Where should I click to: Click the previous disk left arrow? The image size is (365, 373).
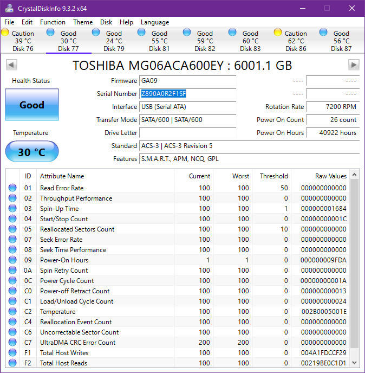(11, 65)
